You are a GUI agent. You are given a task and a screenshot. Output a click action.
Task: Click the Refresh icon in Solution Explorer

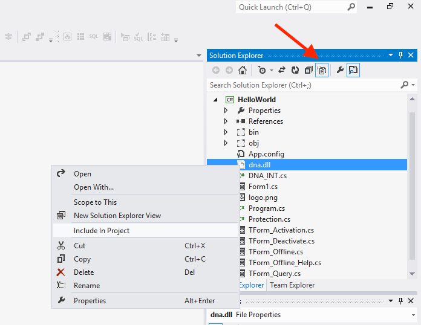pyautogui.click(x=295, y=70)
